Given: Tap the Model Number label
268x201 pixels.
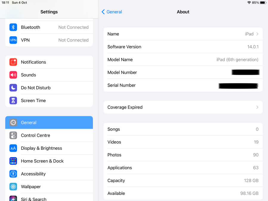Looking at the screenshot, I should click(122, 72).
